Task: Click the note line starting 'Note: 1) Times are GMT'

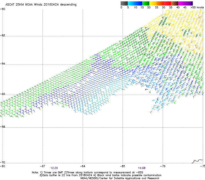Action: point(88,173)
